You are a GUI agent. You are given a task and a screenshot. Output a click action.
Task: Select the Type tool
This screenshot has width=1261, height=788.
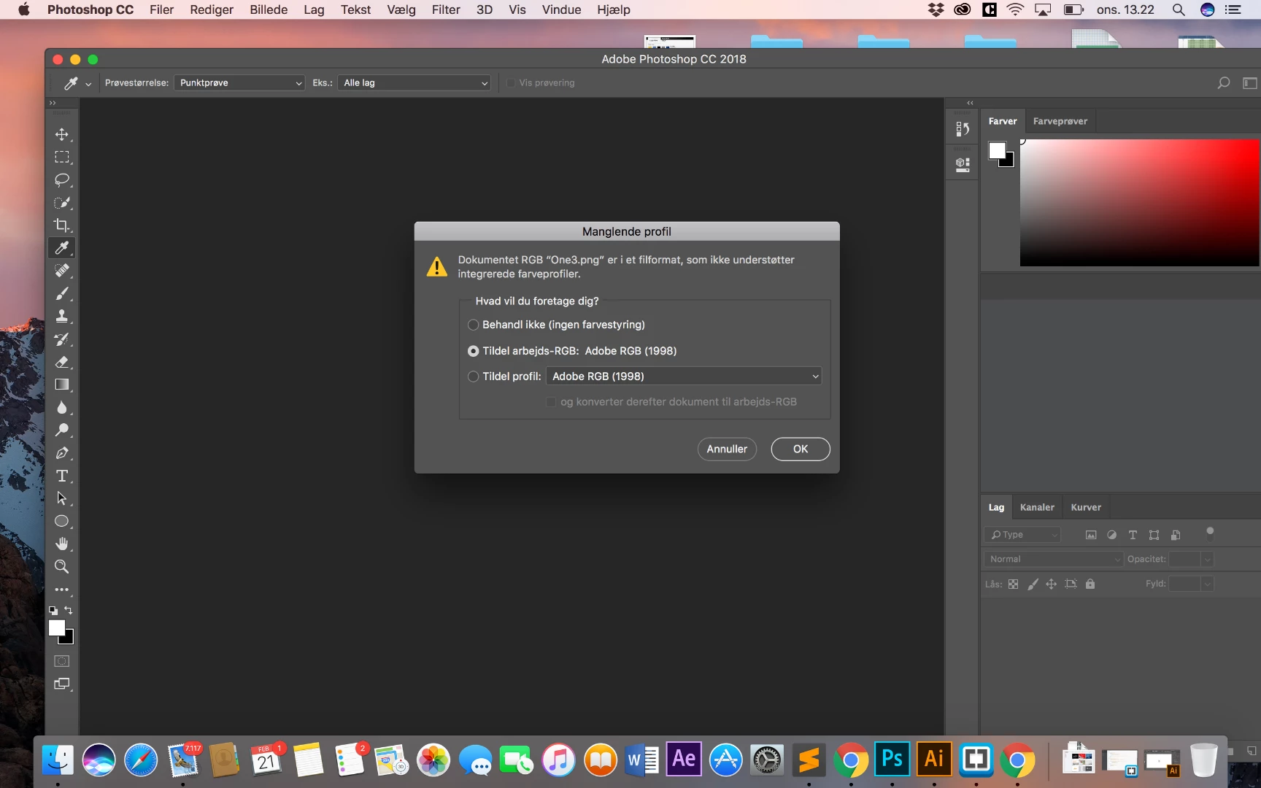[x=62, y=476]
